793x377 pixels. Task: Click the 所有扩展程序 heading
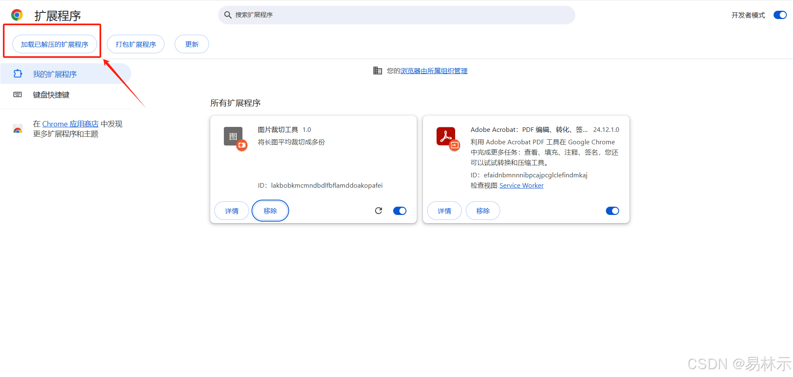click(x=235, y=103)
